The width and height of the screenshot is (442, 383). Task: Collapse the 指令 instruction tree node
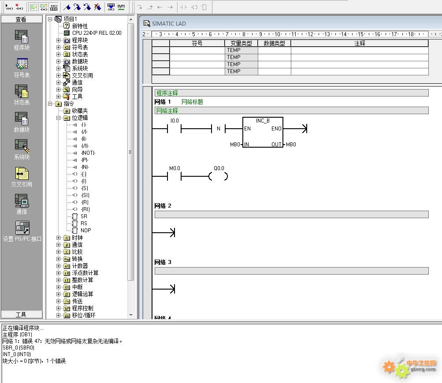pyautogui.click(x=50, y=104)
